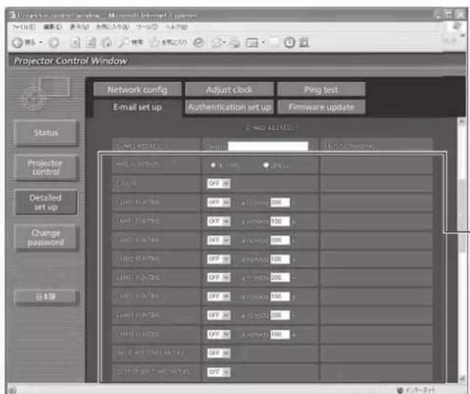Click the Change password sidebar button
The width and height of the screenshot is (470, 394).
pos(46,238)
